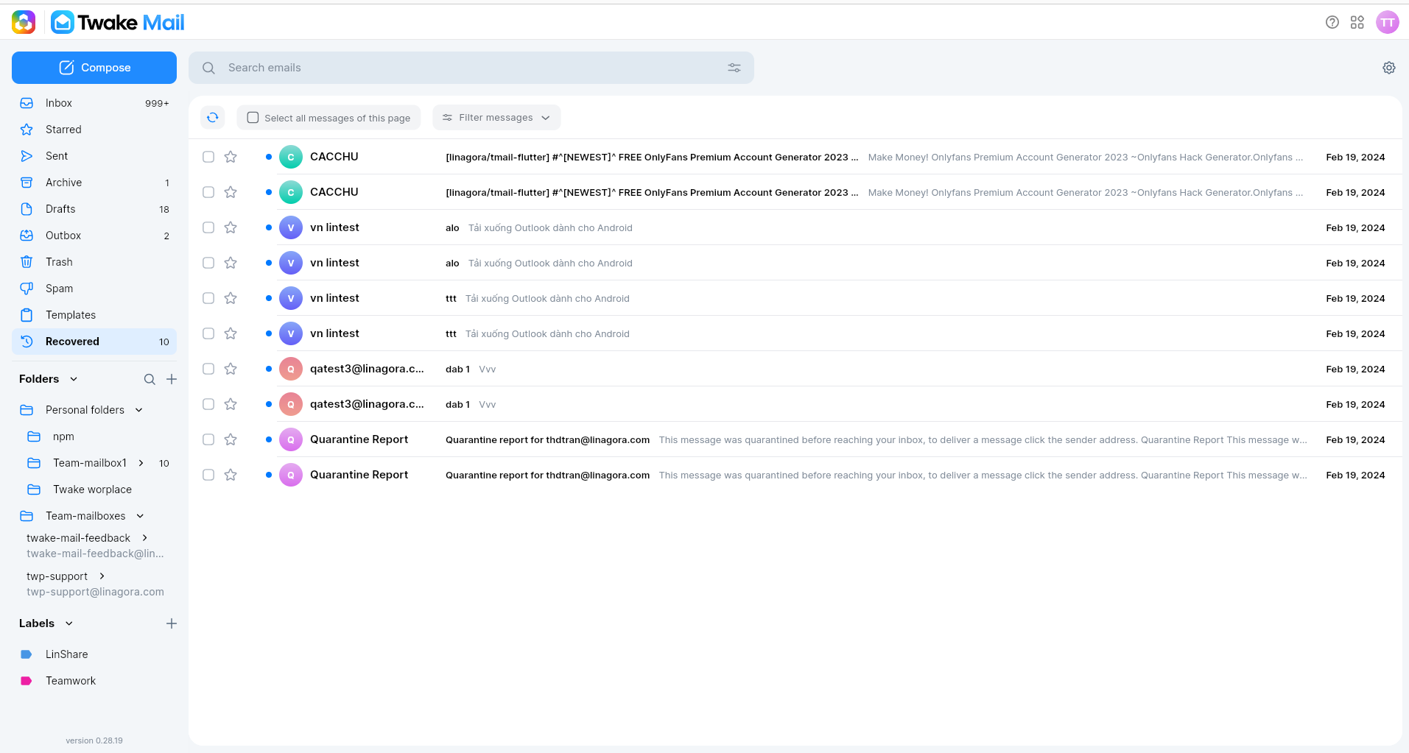This screenshot has width=1409, height=753.
Task: Expand twp-support mailbox chevron
Action: pos(102,576)
